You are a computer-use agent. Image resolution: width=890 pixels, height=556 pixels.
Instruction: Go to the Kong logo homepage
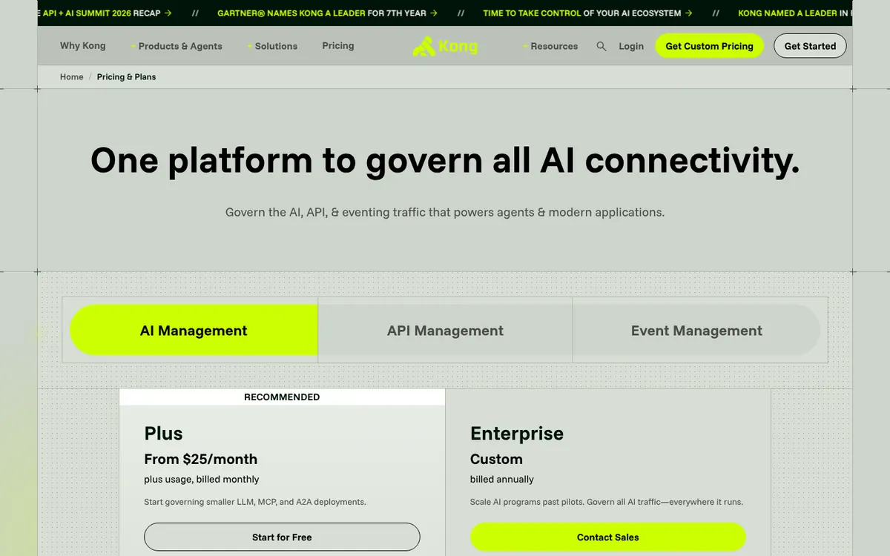[446, 46]
